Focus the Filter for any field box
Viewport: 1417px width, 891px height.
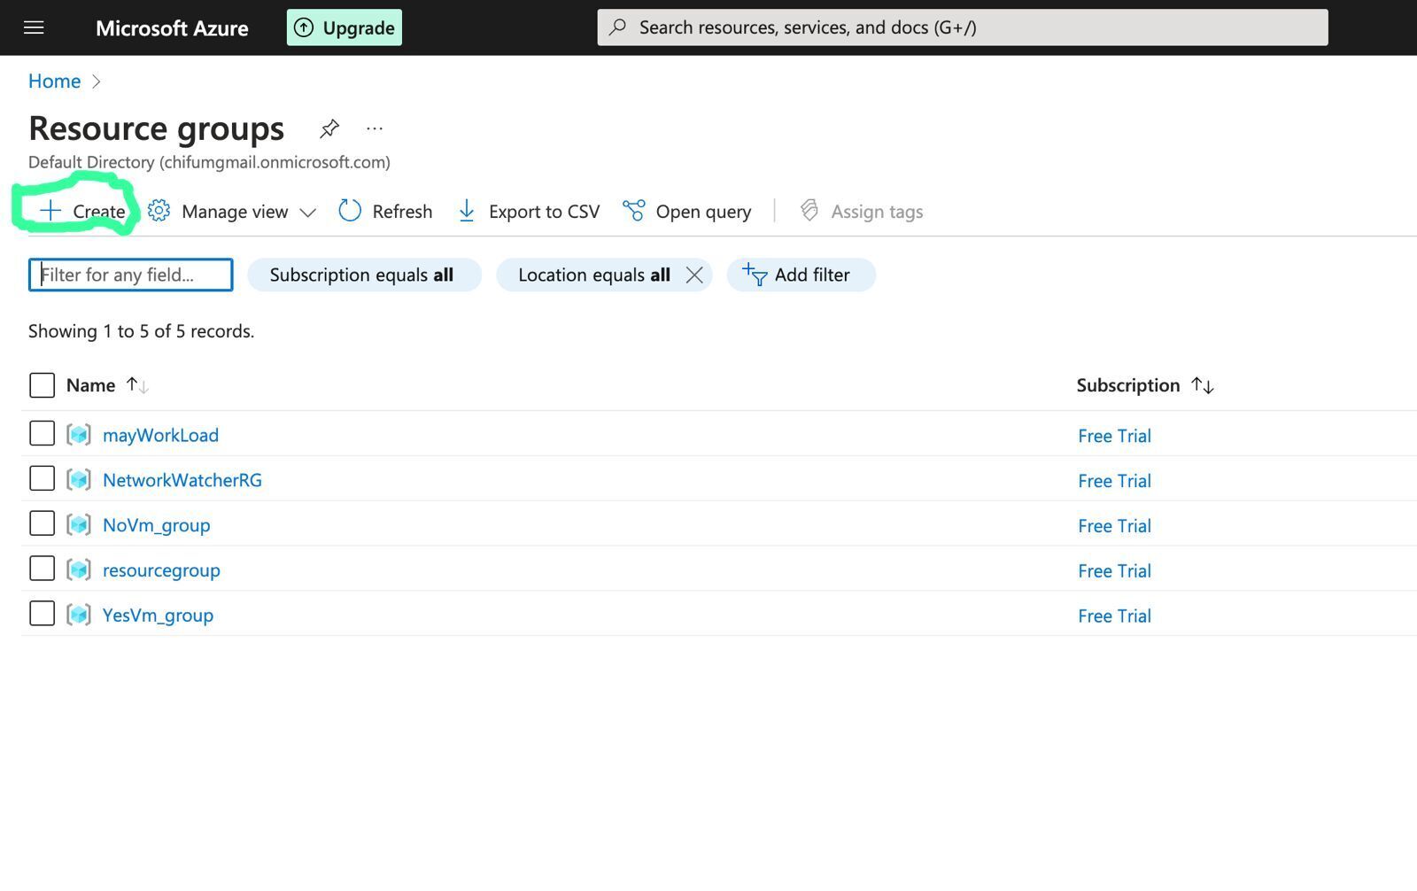click(x=131, y=275)
